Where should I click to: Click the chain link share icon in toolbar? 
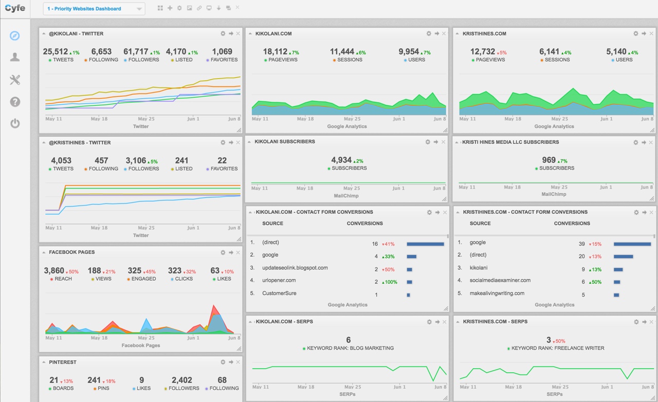tap(199, 8)
